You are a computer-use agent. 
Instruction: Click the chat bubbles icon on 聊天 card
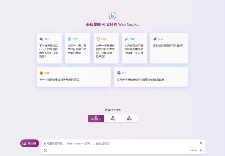(41, 39)
